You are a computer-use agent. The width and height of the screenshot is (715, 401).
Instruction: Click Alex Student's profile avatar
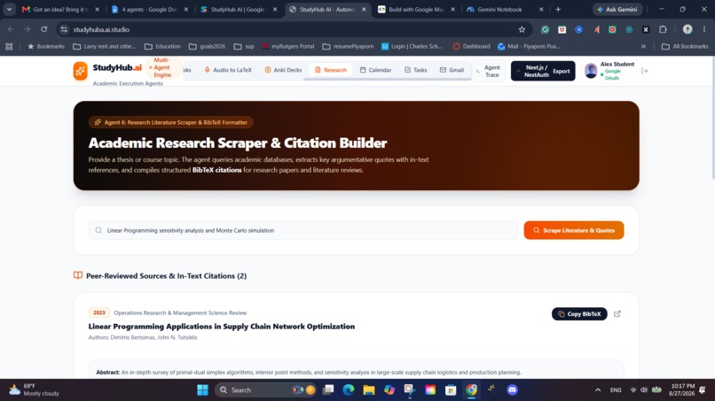pos(591,71)
